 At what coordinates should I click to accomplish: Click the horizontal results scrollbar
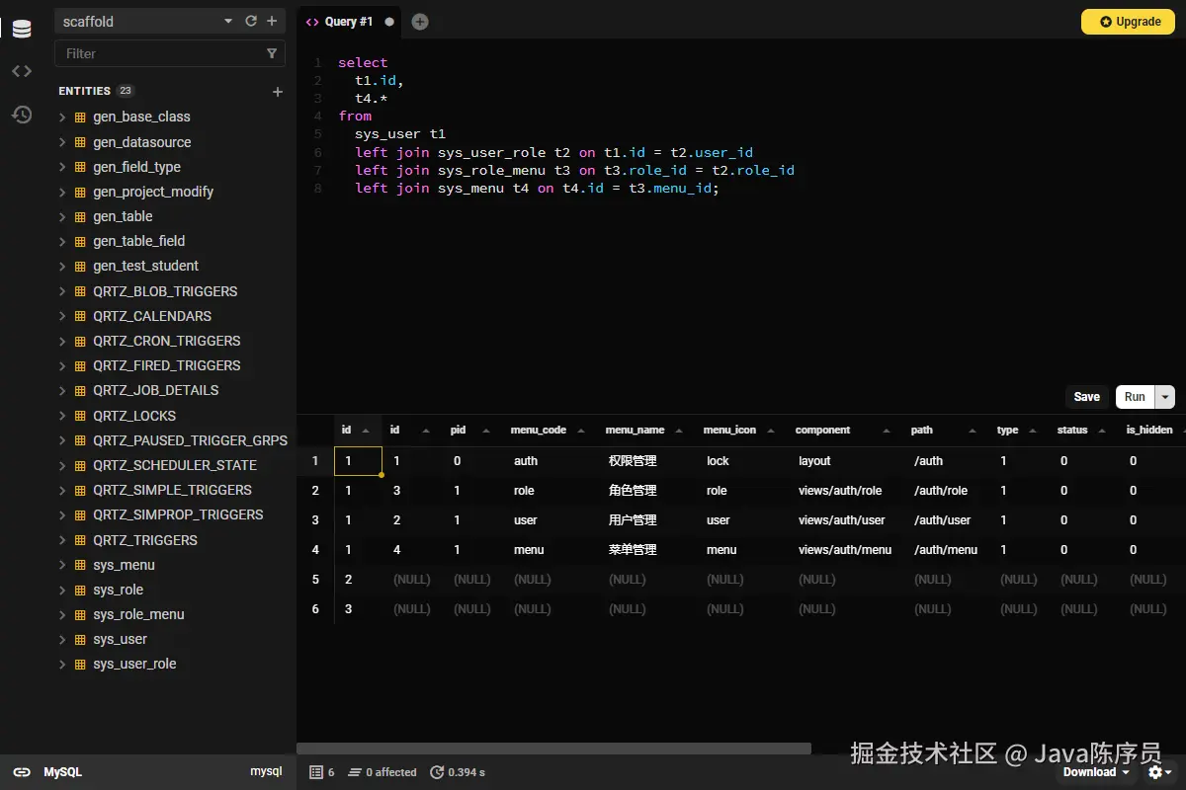pyautogui.click(x=553, y=749)
